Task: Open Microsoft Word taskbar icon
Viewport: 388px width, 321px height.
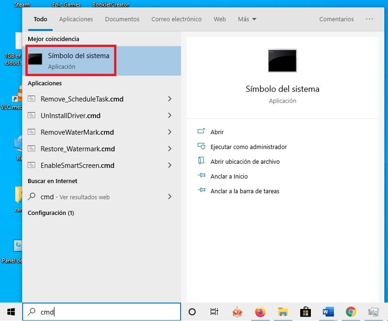Action: (x=328, y=312)
